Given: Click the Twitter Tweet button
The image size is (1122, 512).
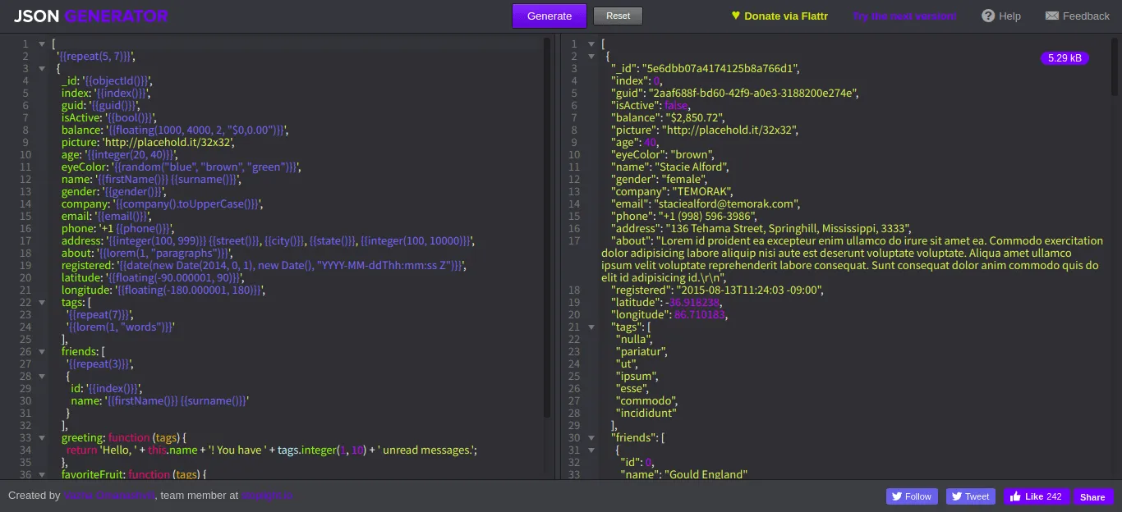Looking at the screenshot, I should point(970,496).
